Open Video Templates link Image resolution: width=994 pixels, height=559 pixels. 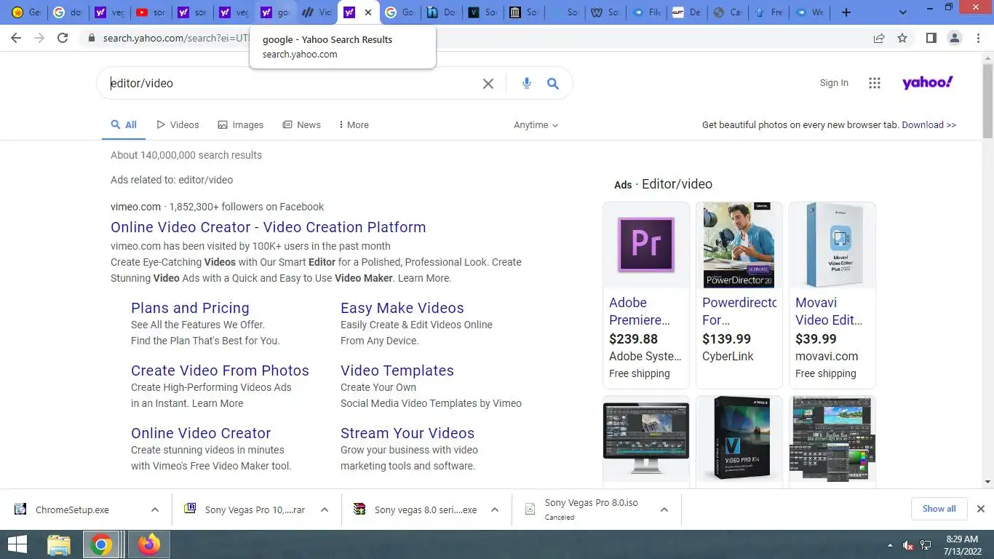click(x=397, y=370)
